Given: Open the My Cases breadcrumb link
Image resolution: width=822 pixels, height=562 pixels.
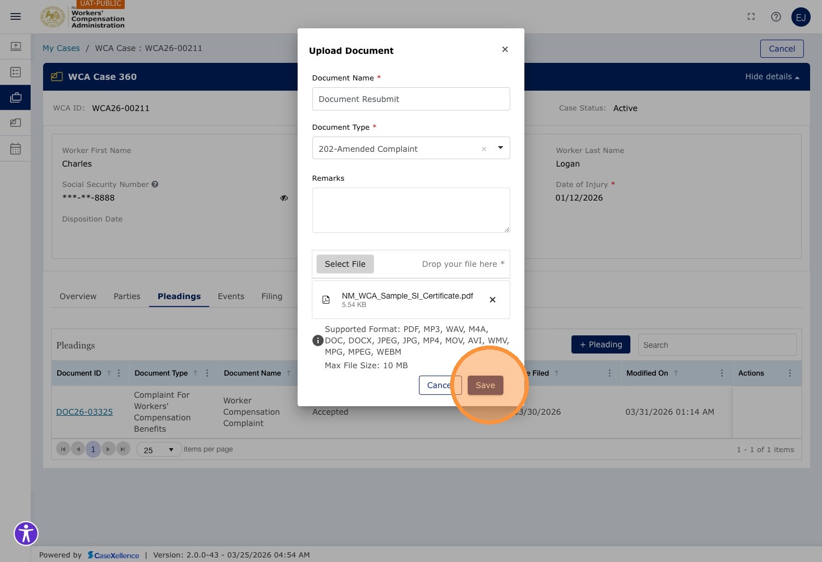Looking at the screenshot, I should (61, 48).
